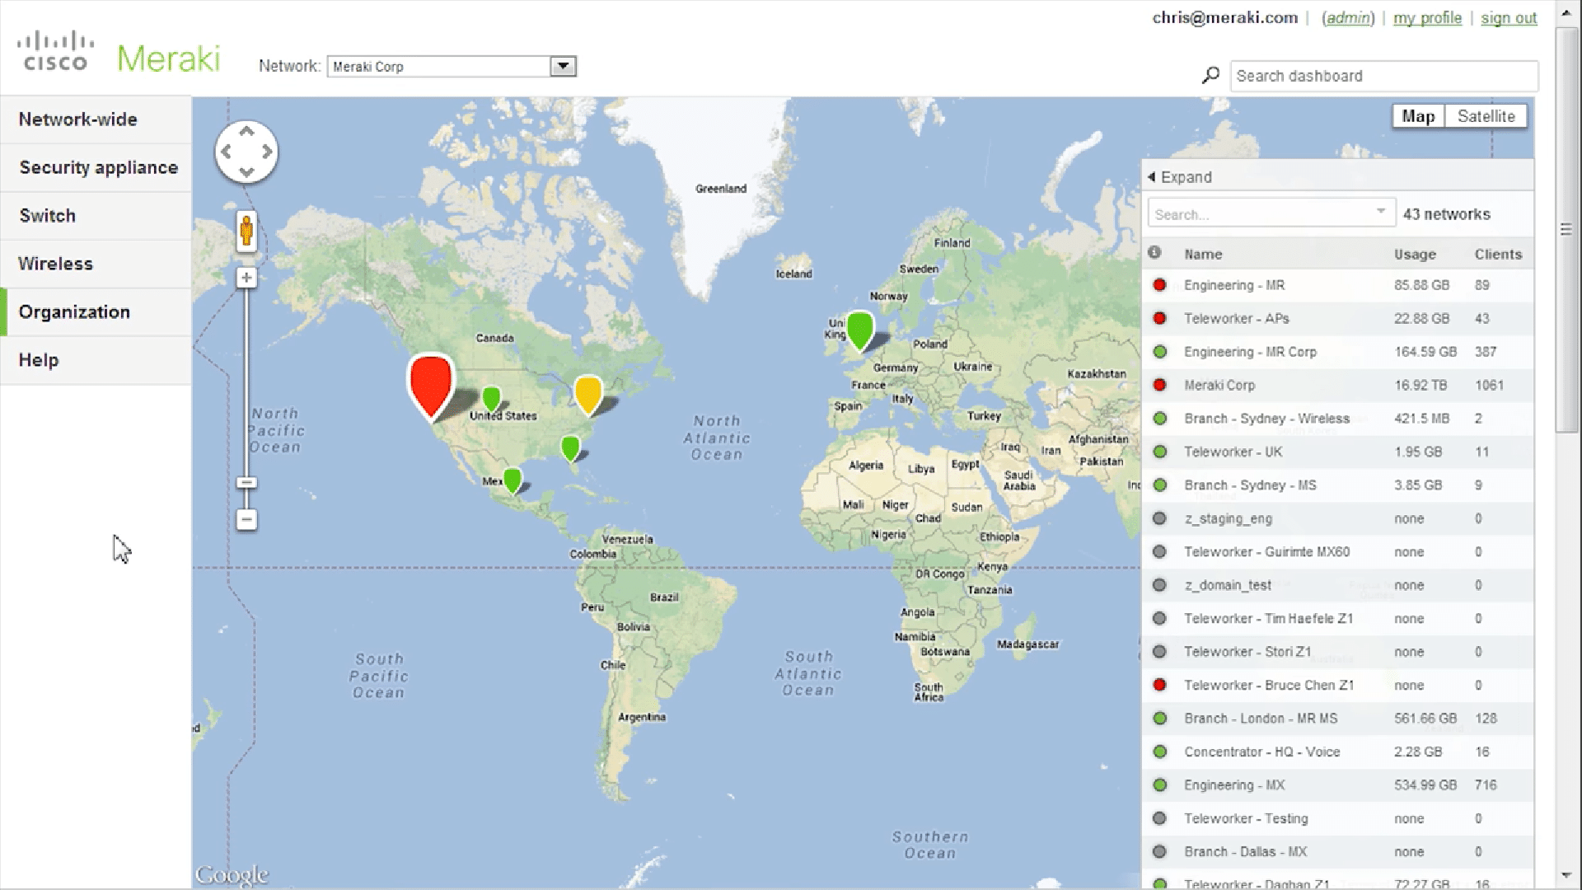Screen dimensions: 1582x890
Task: Switch map view to Map
Action: coord(1418,116)
